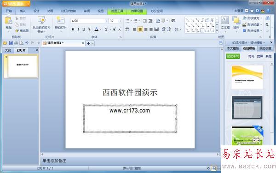
Task: Open the Arrange dropdown
Action: tap(236, 24)
